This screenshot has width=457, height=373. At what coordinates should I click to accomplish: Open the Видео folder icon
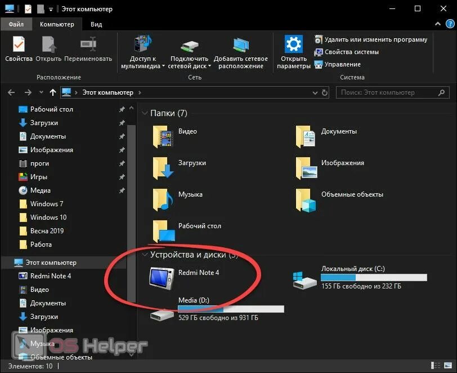coord(163,136)
